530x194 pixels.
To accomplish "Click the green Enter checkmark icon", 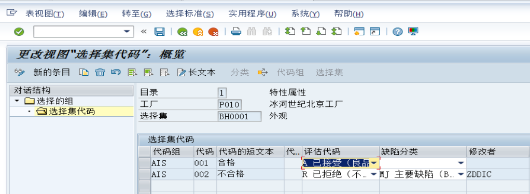I will pyautogui.click(x=19, y=32).
